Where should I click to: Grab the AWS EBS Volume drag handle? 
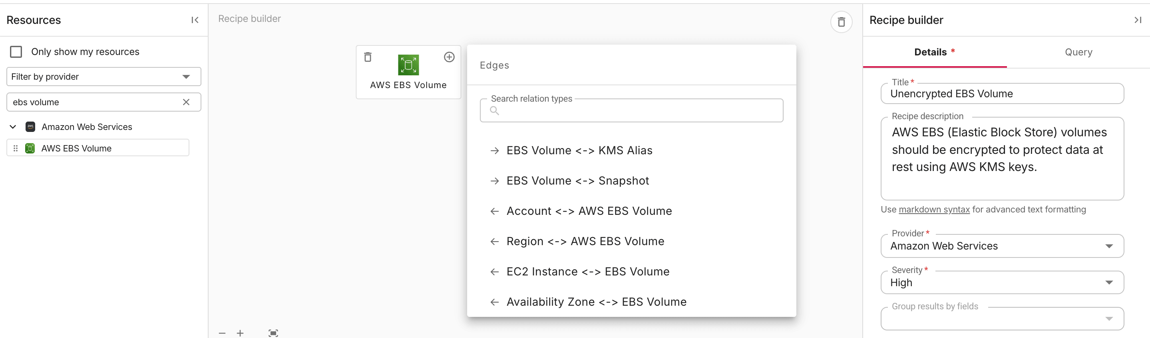(x=16, y=148)
